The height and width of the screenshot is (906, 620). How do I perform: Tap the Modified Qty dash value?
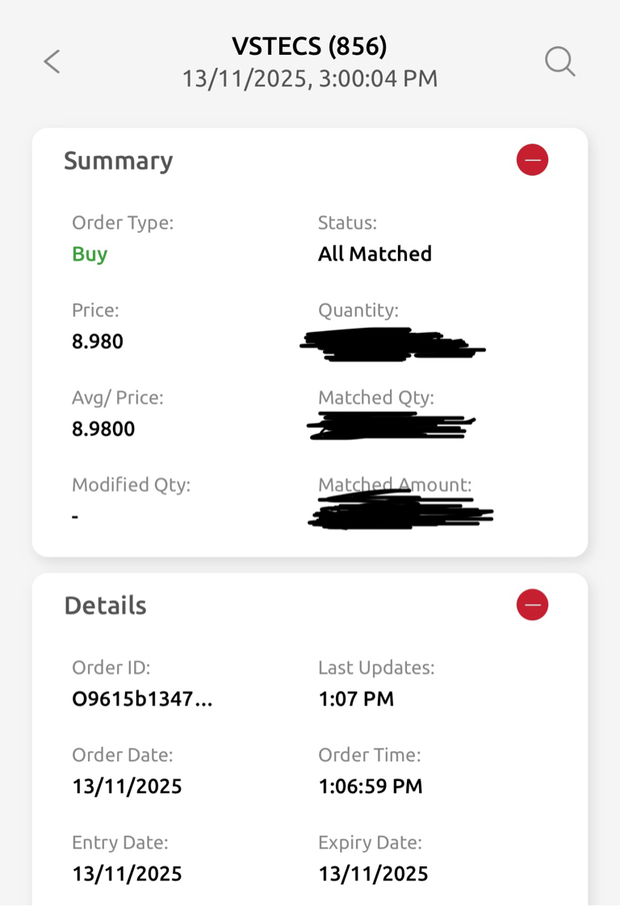[x=75, y=516]
